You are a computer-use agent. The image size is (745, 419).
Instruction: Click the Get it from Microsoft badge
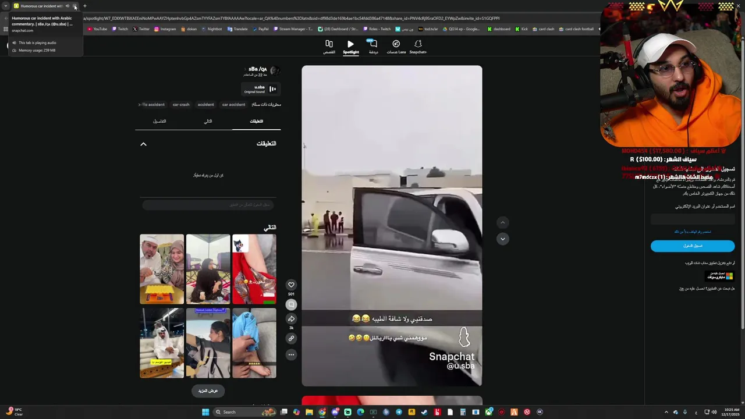click(720, 276)
